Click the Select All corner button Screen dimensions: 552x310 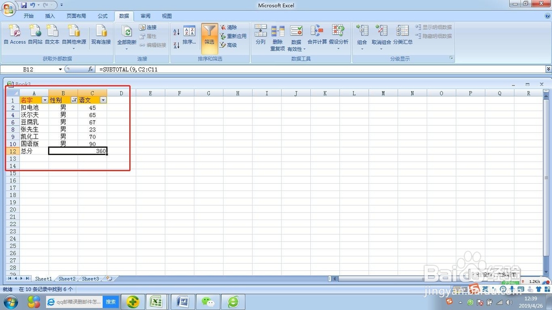click(13, 93)
